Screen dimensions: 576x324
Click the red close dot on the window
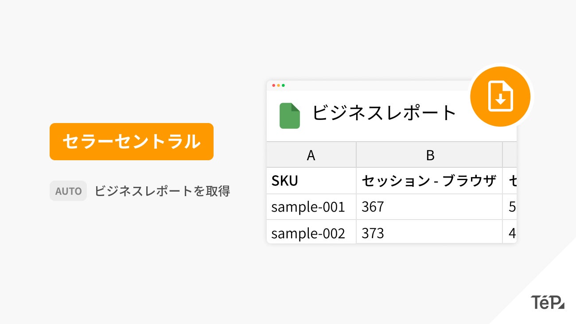point(274,85)
